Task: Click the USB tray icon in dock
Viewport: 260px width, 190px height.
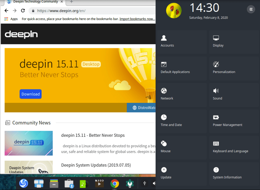Action: [x=144, y=183]
